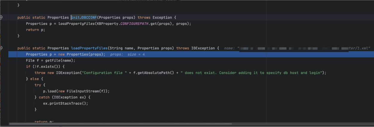This screenshot has width=374, height=127.
Task: Click the 'return p;' statement in initJDBCCONF
Action: [x=36, y=30]
